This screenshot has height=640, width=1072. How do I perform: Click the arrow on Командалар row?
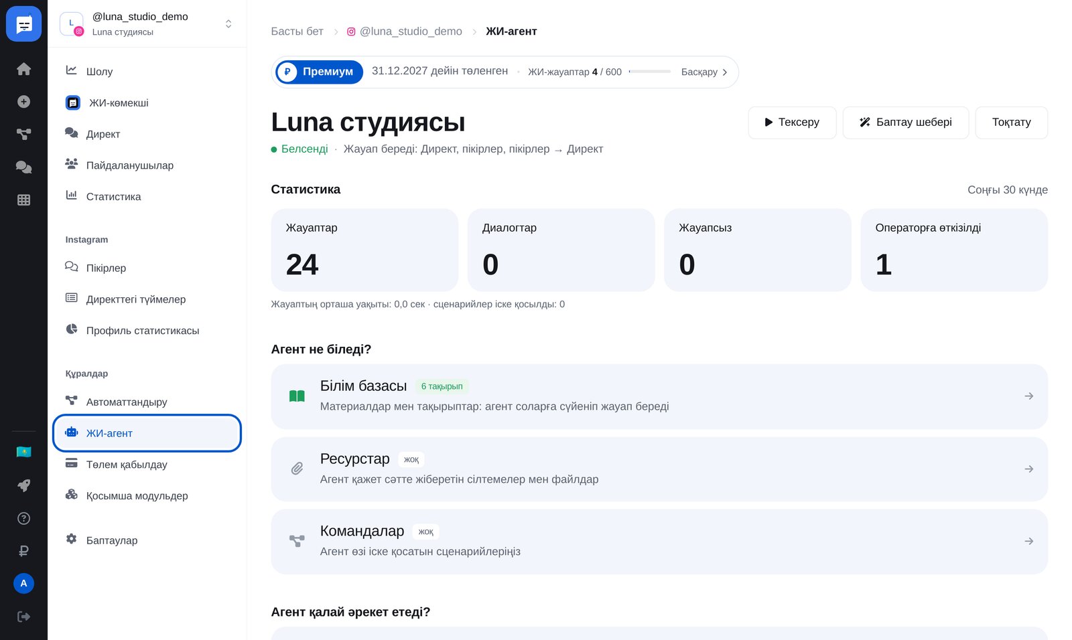pos(1028,542)
